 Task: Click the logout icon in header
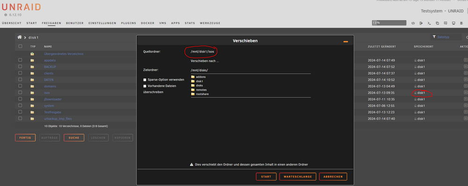click(x=421, y=23)
